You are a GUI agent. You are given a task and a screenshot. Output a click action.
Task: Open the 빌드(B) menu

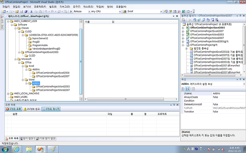coord(53,7)
